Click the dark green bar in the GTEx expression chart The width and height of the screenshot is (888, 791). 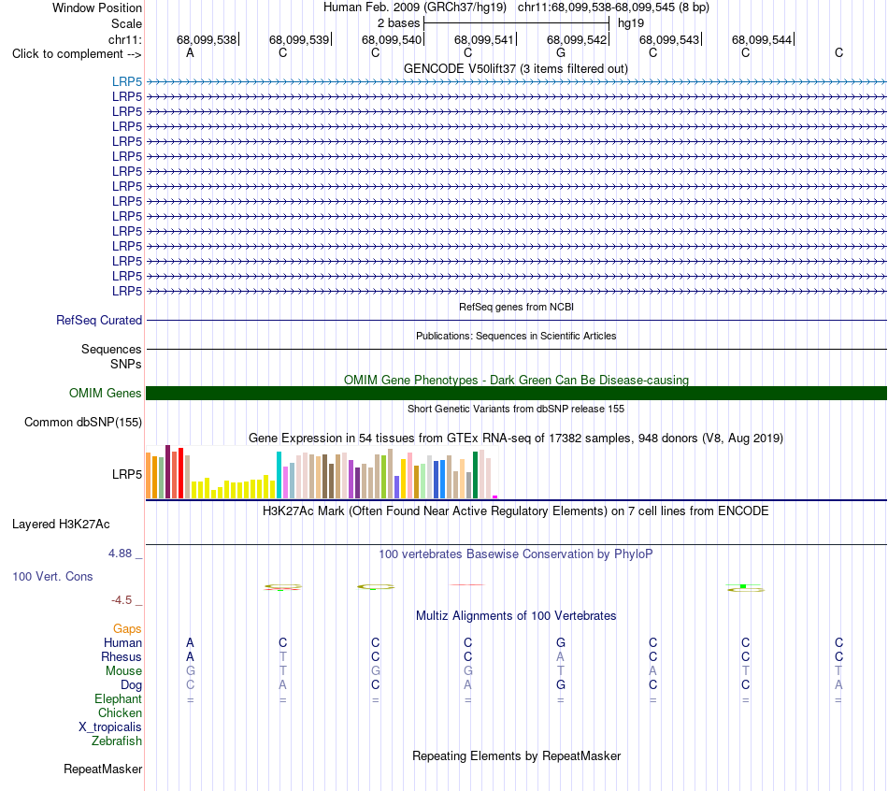pyautogui.click(x=475, y=475)
